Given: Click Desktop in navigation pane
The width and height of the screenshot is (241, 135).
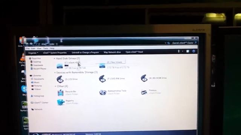Looking at the screenshot, I should [37, 62].
